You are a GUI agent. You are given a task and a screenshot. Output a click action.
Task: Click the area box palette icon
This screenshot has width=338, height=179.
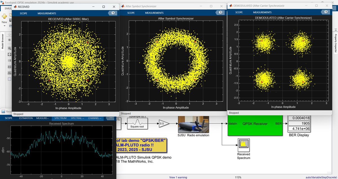point(9,79)
